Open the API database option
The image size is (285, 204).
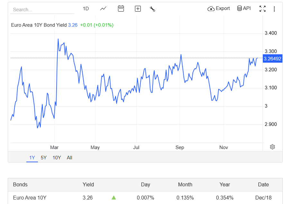244,9
